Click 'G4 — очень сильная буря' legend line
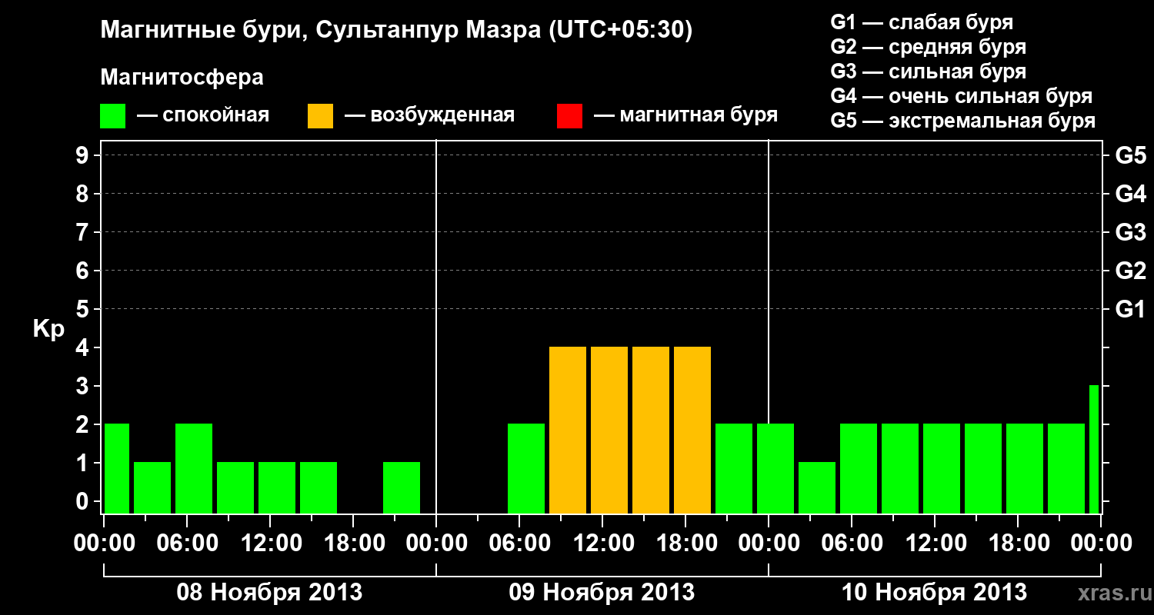The height and width of the screenshot is (615, 1154). click(961, 96)
